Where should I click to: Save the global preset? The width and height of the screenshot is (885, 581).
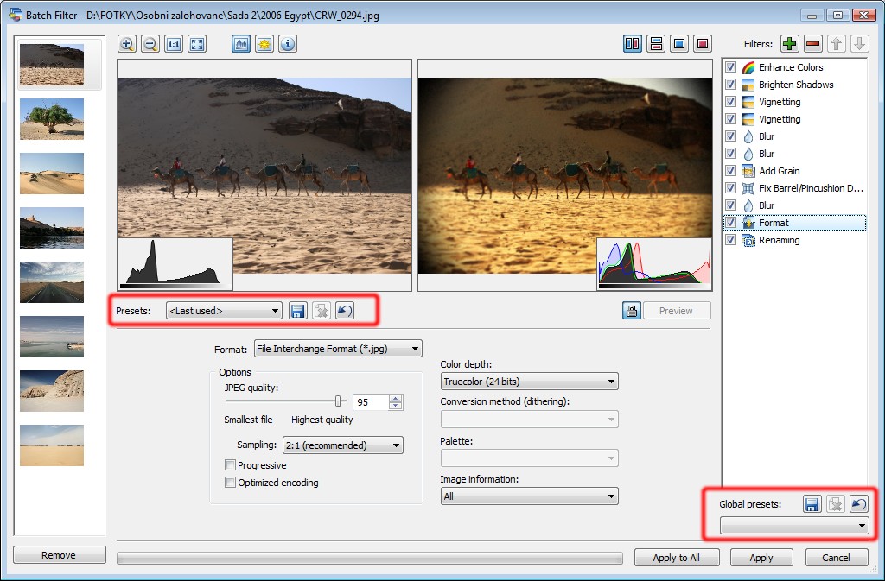812,504
